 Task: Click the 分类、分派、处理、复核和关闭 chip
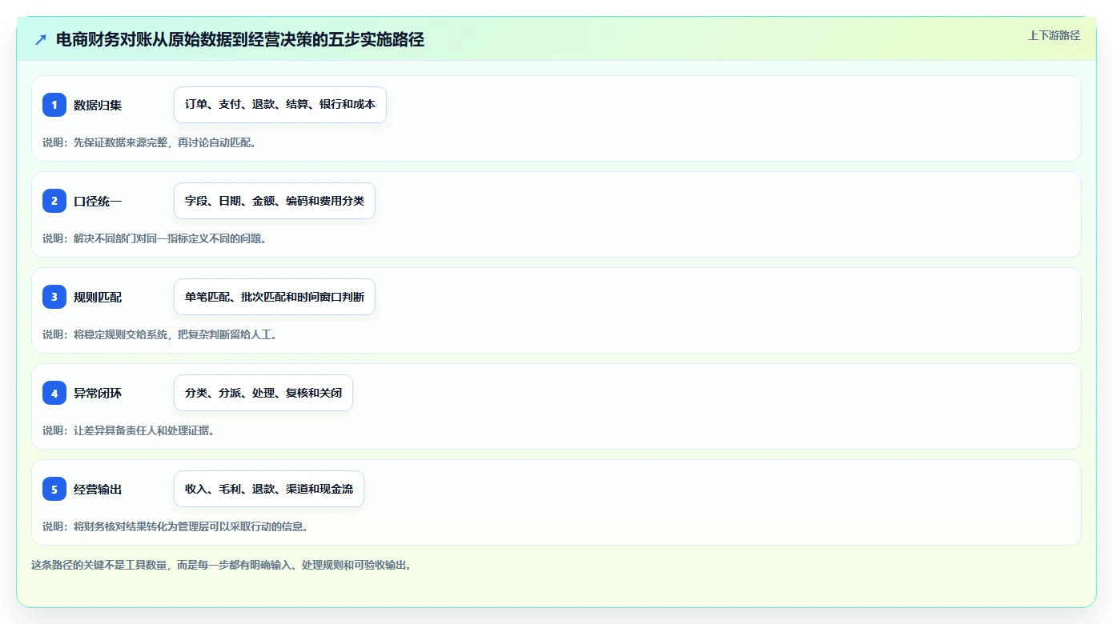(263, 393)
